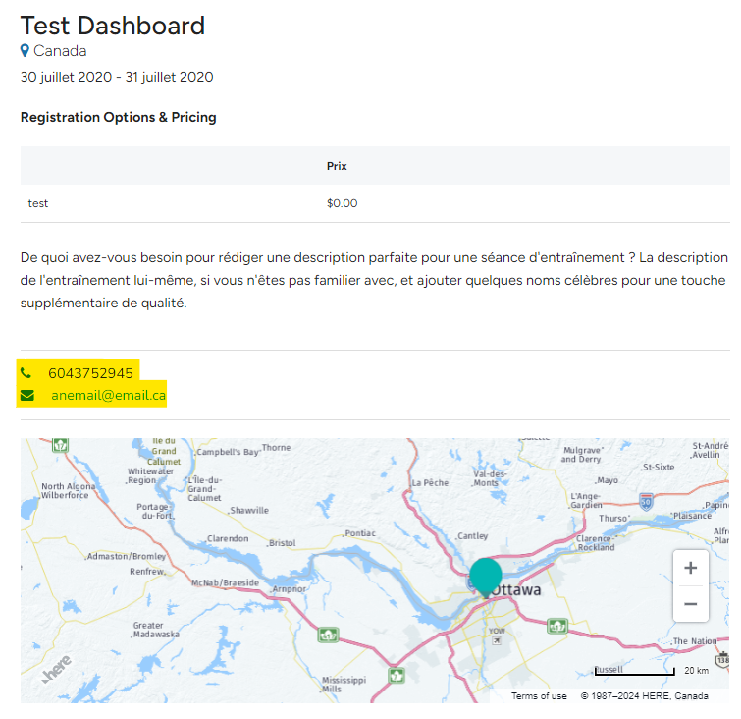Click the teal location marker on Ottawa
The height and width of the screenshot is (719, 741).
point(485,576)
